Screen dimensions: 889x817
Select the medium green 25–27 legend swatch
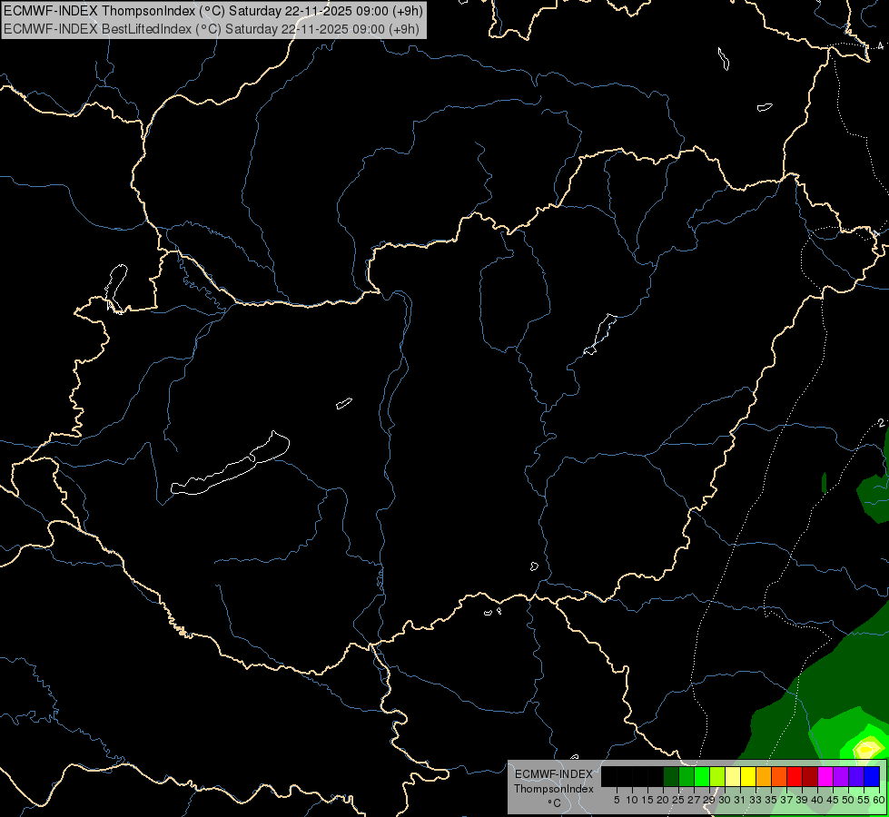(686, 776)
